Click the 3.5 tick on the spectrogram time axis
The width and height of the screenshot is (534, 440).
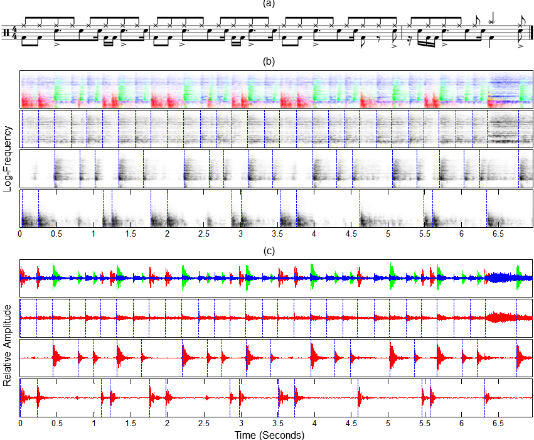277,233
